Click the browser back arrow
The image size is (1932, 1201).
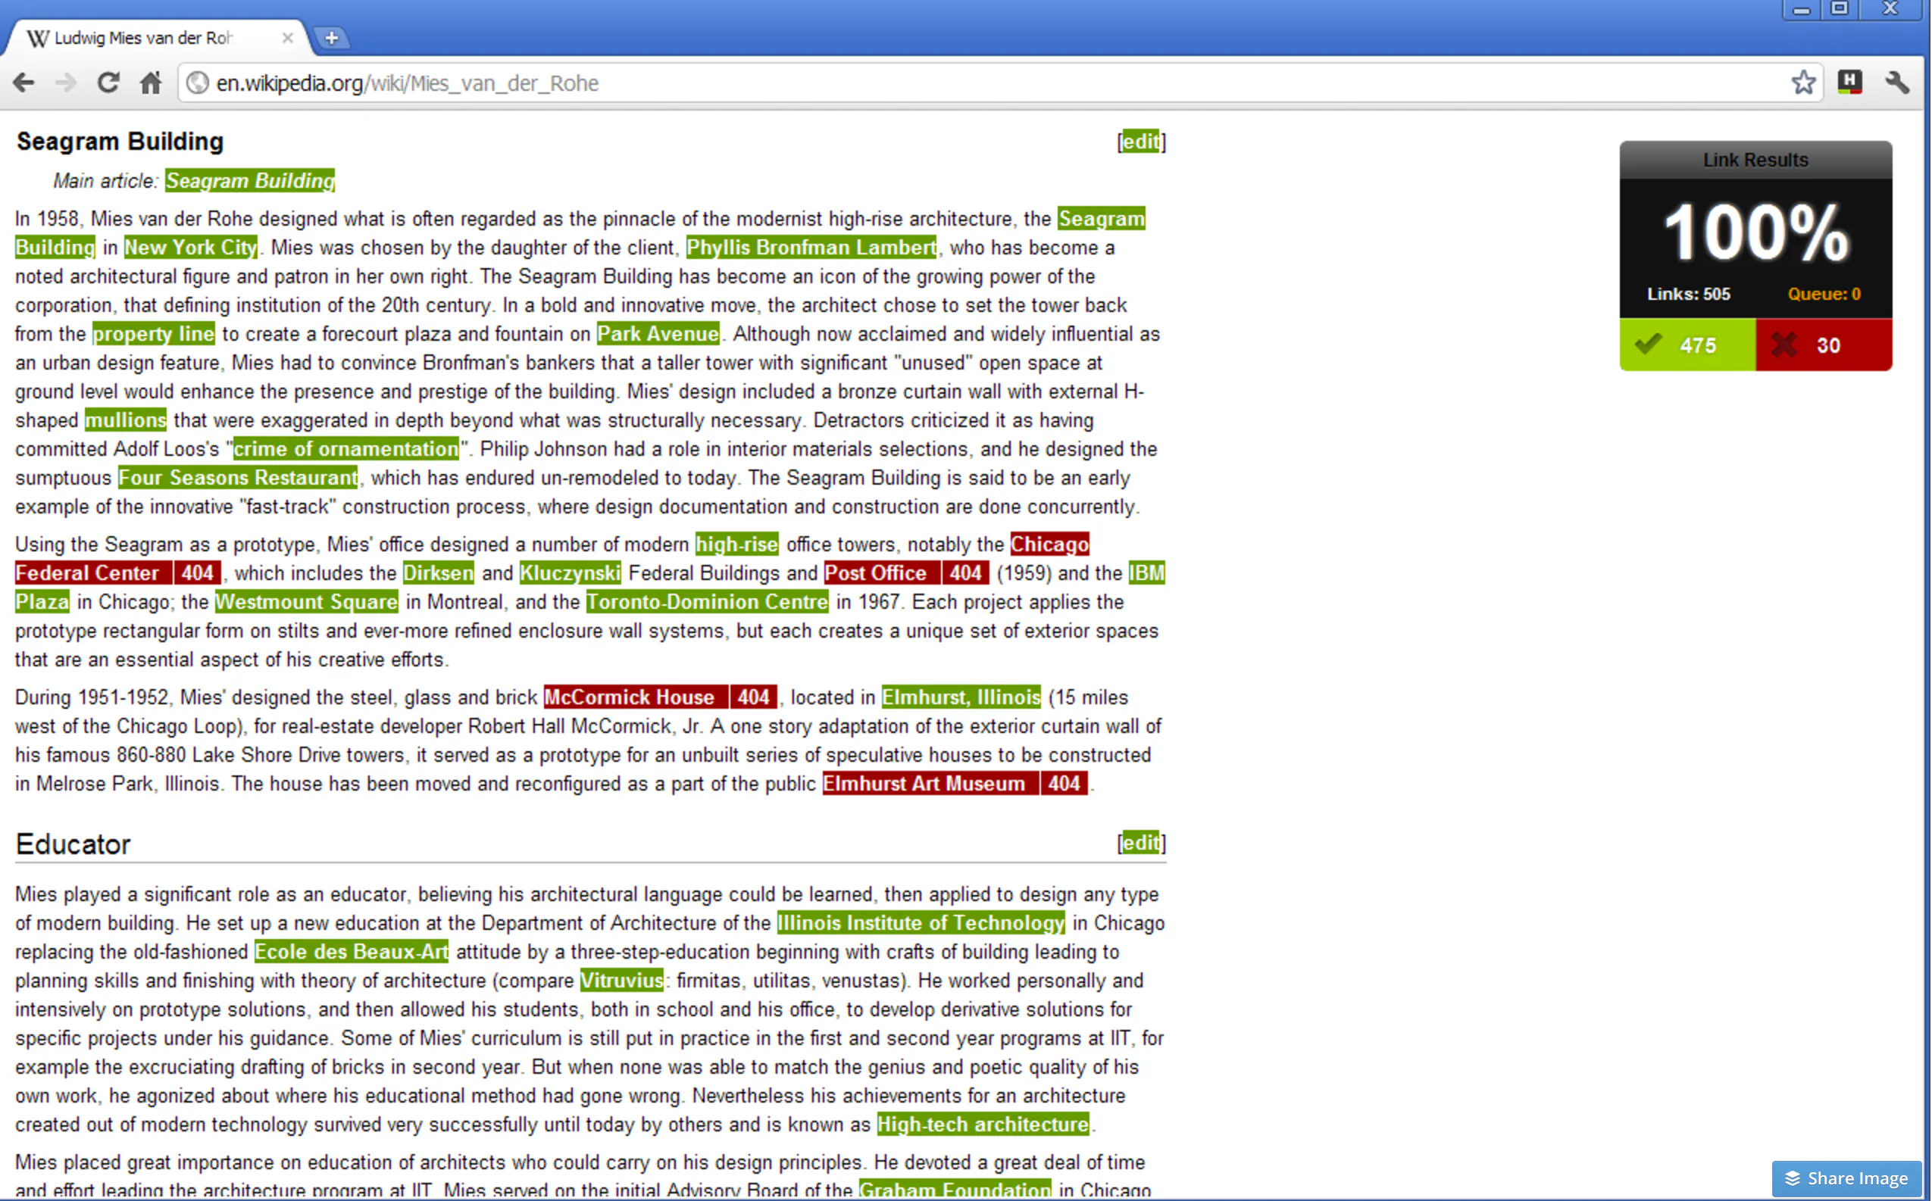(x=23, y=83)
